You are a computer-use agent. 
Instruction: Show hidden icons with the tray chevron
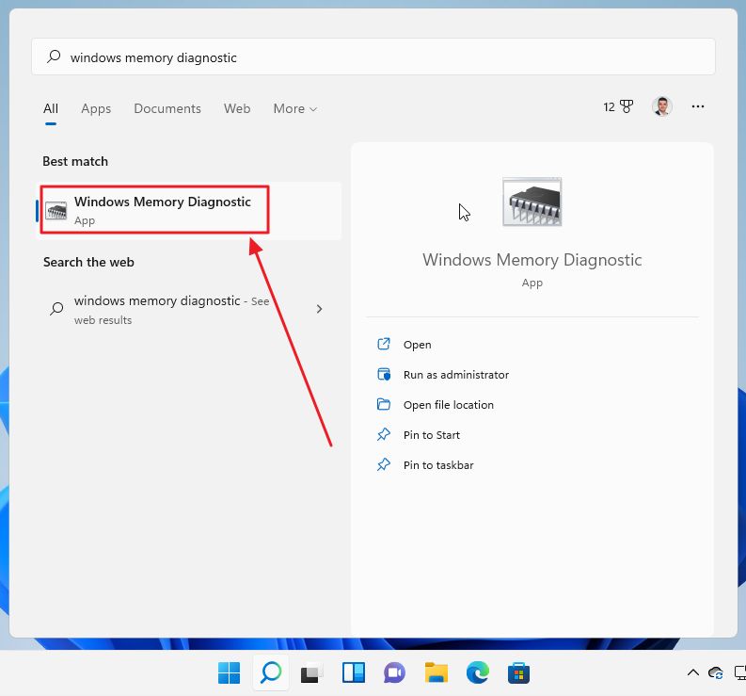point(692,673)
